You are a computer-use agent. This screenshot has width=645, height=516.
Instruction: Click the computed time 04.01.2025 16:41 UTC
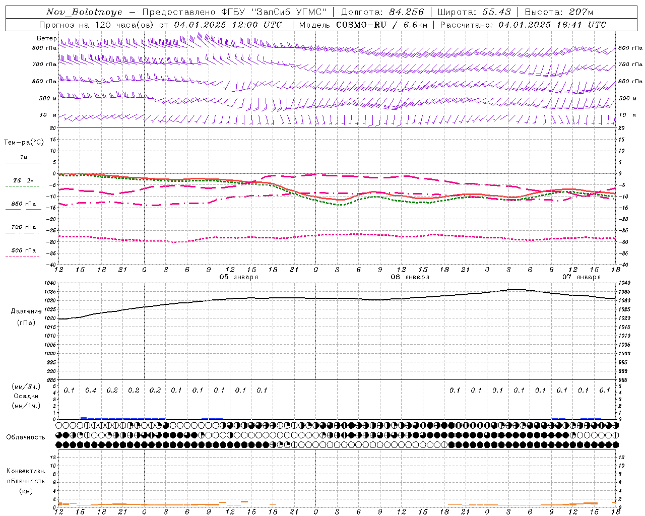(552, 25)
